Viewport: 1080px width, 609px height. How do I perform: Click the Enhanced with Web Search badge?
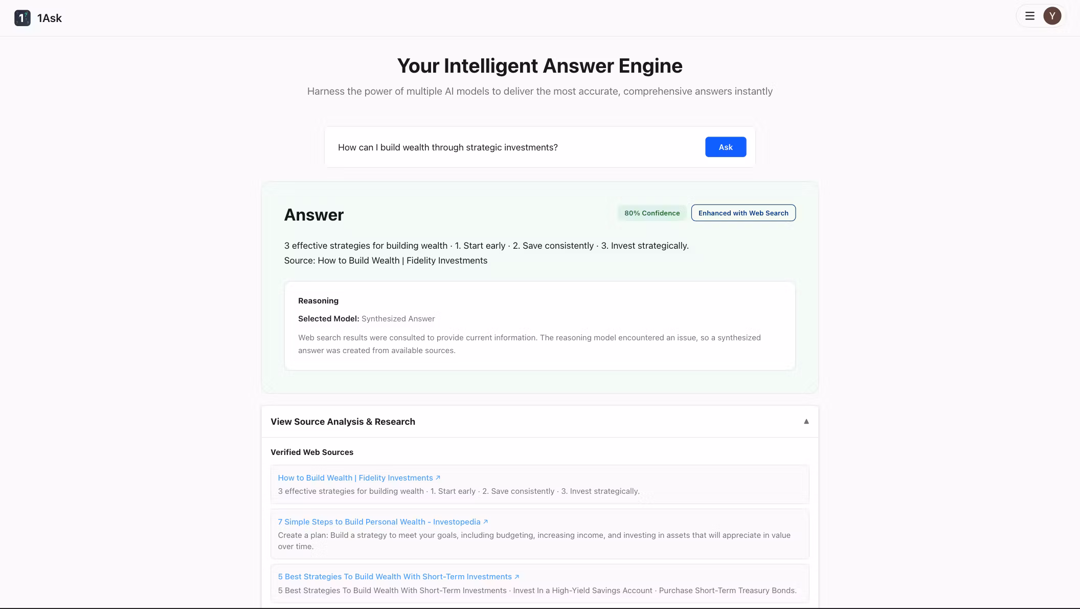click(x=743, y=213)
